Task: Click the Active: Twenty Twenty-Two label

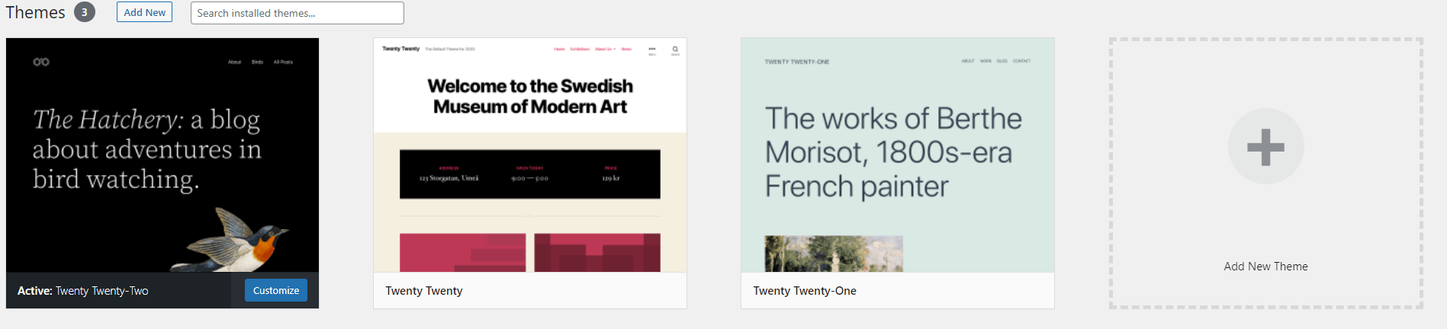Action: [83, 291]
